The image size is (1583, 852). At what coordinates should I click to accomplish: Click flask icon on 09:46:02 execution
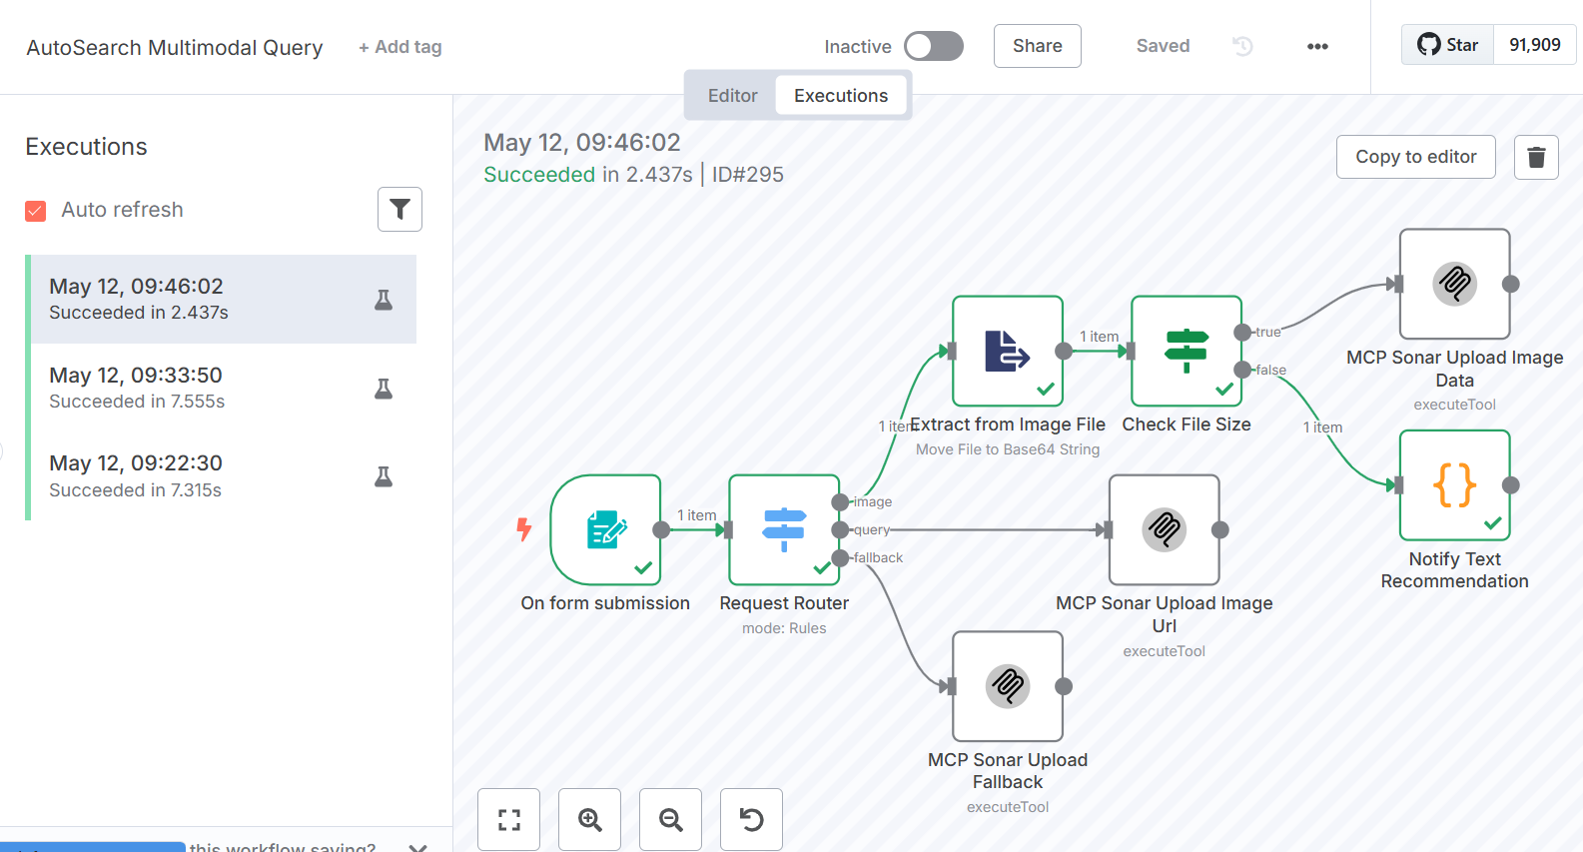[x=384, y=300]
